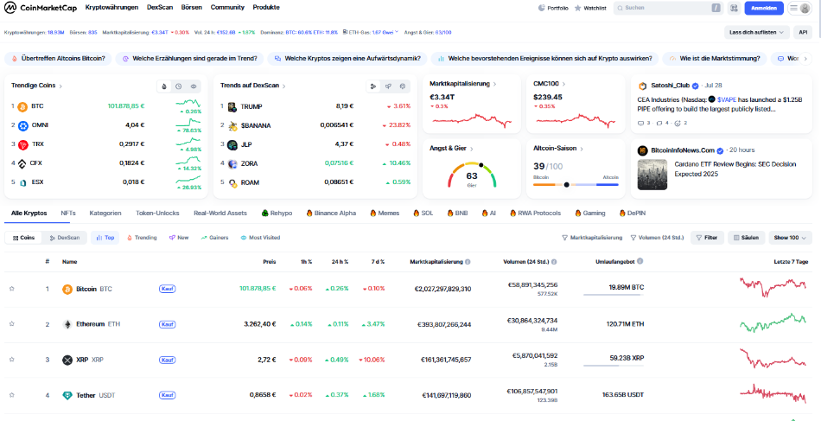Click the Tether logo in table
Image resolution: width=821 pixels, height=421 pixels.
[x=67, y=396]
